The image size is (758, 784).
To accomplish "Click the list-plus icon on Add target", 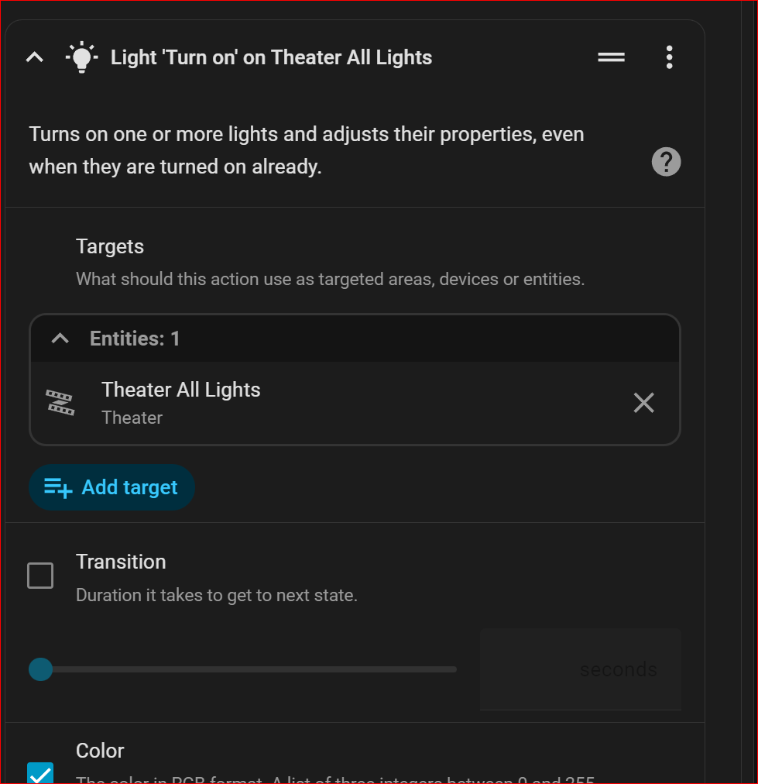I will tap(58, 487).
